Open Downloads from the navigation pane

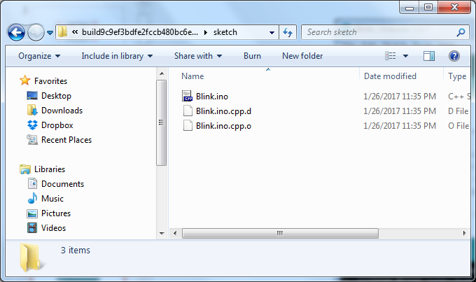[x=62, y=111]
